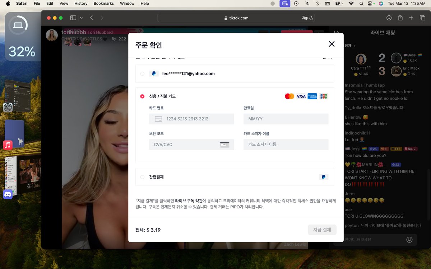Open the Music app icon
Screen dimensions: 431x269
point(8,145)
